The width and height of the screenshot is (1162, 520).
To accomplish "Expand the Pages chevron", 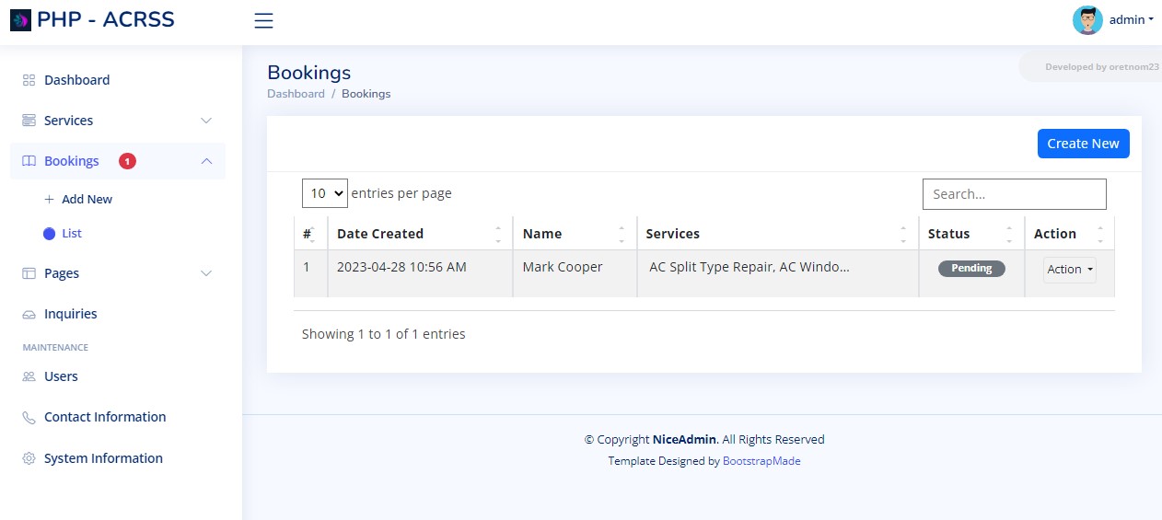I will [206, 273].
